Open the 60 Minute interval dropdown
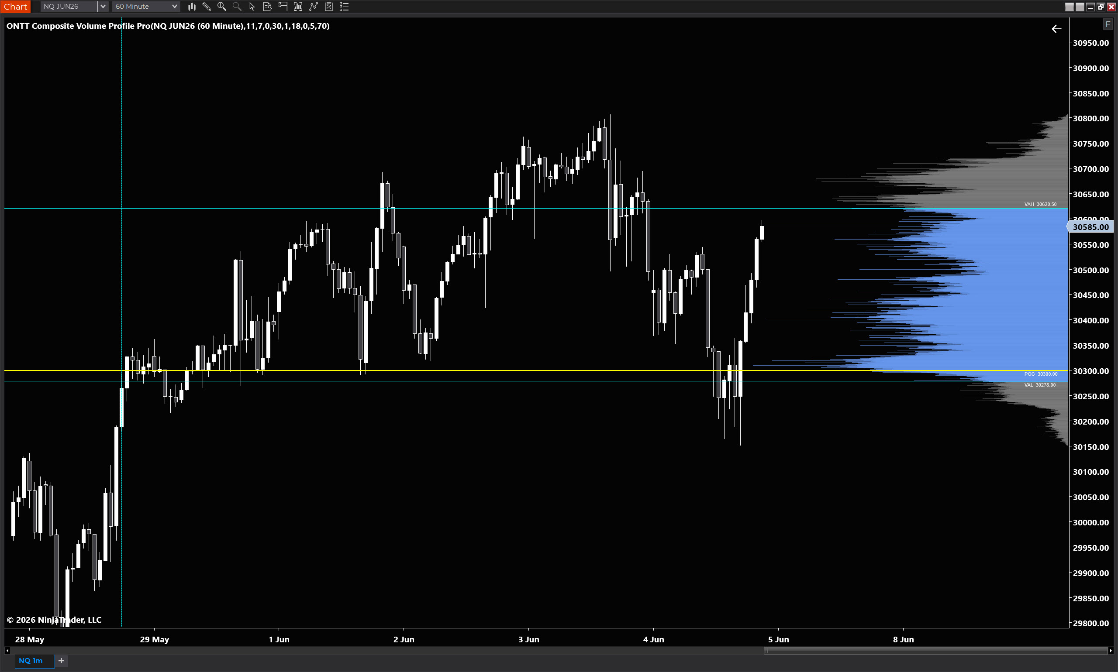 (x=146, y=7)
